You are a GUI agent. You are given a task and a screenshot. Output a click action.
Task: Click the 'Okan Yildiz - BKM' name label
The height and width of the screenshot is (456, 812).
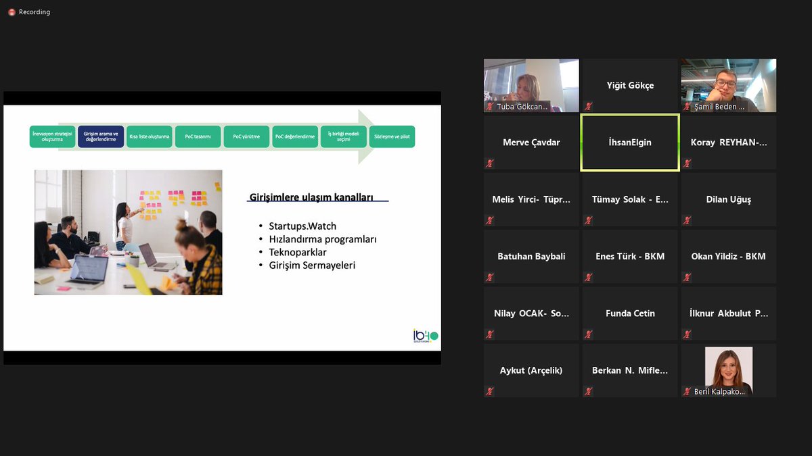pos(729,257)
